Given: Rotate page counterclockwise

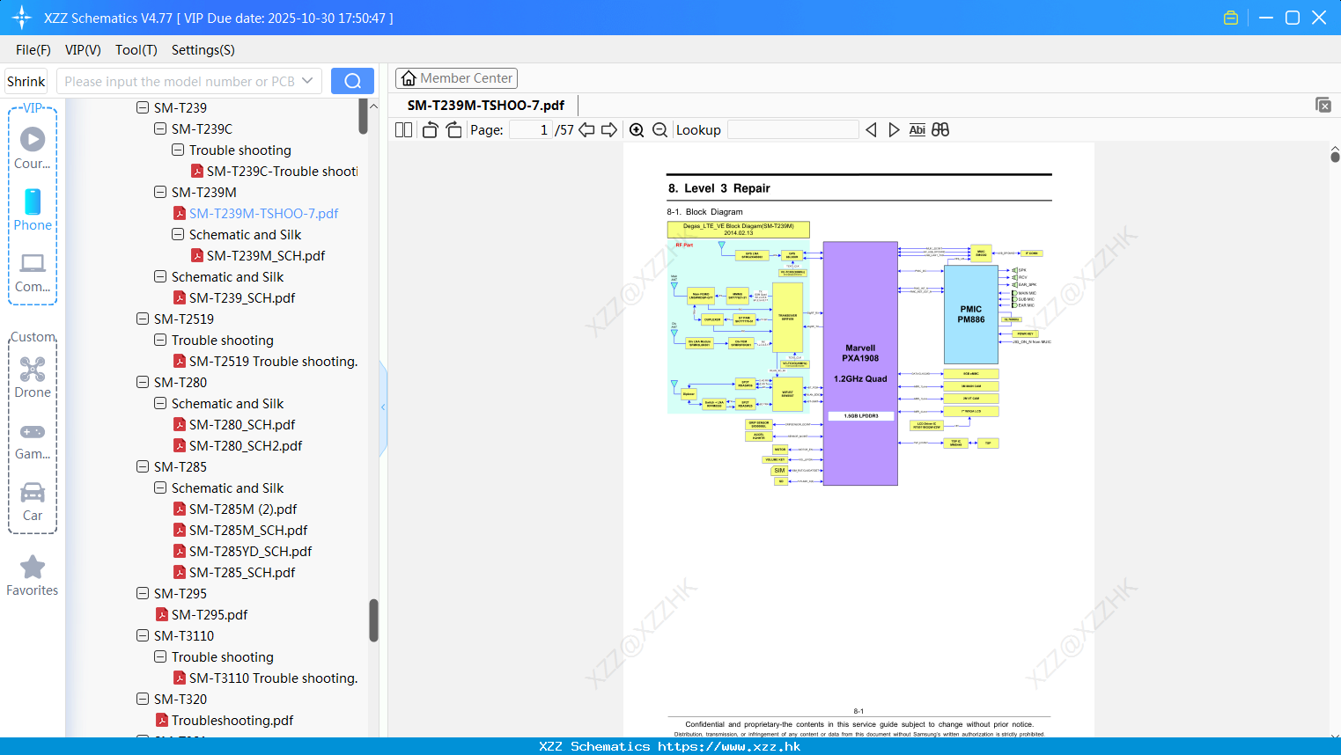Looking at the screenshot, I should point(430,129).
